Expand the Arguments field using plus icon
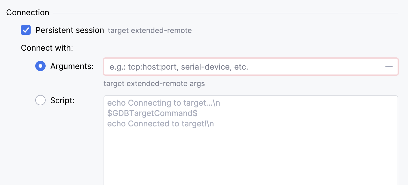 pos(389,67)
